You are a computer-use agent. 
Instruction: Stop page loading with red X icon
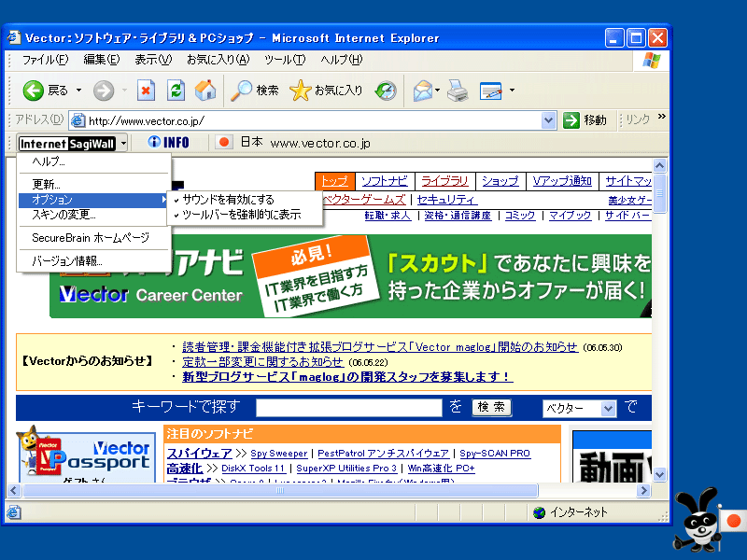pos(146,91)
